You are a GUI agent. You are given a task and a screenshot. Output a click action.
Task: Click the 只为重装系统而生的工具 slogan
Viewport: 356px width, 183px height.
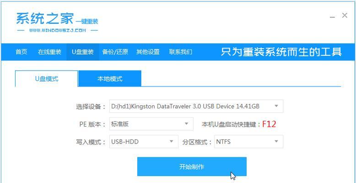(281, 52)
